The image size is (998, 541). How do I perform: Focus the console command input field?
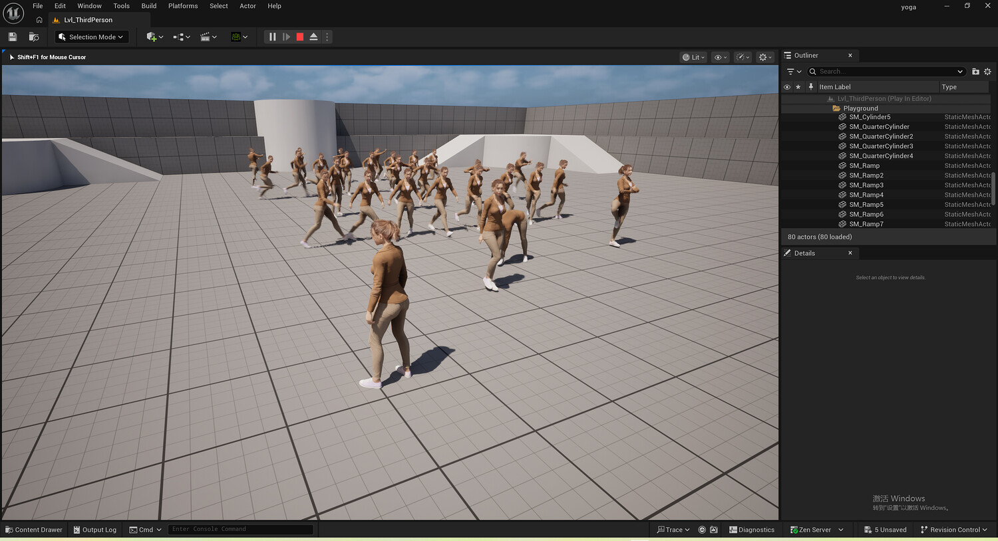[x=240, y=530]
